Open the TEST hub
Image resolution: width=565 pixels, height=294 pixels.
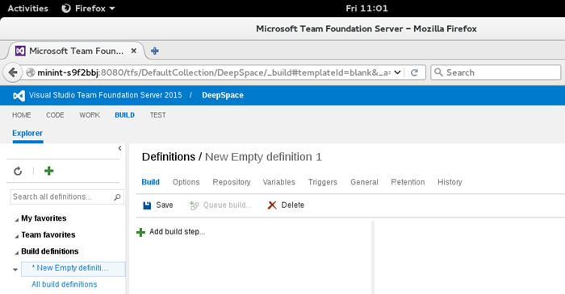tap(158, 115)
